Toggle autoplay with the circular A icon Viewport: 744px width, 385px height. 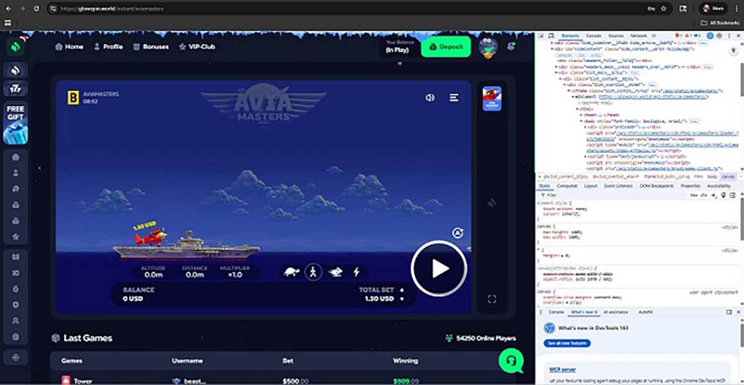[x=457, y=231]
